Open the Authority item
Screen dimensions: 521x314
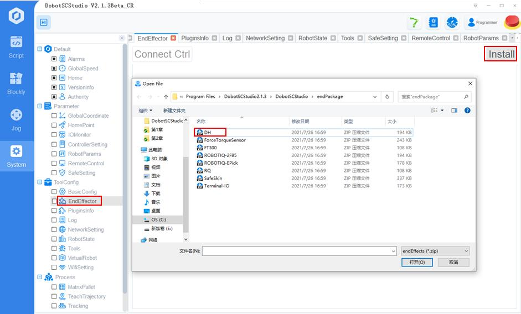(78, 97)
